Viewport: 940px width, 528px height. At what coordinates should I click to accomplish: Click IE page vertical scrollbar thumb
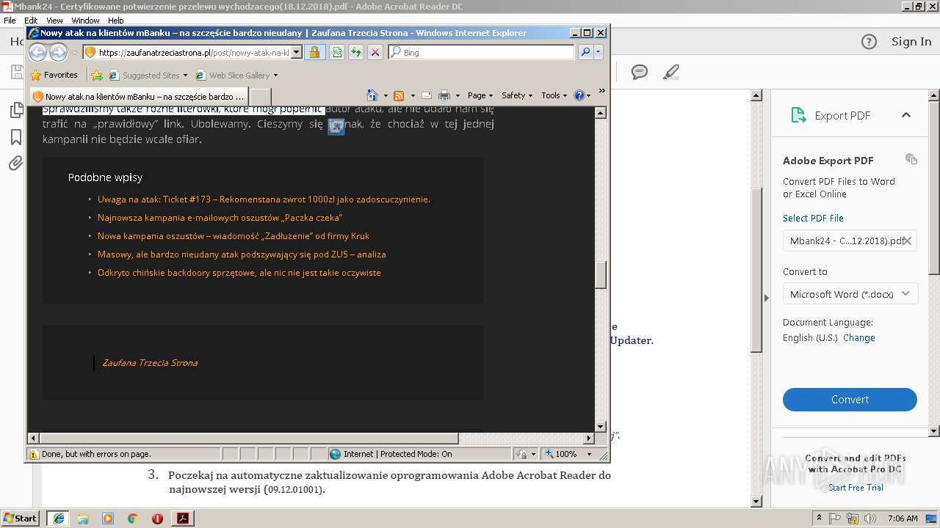click(600, 275)
